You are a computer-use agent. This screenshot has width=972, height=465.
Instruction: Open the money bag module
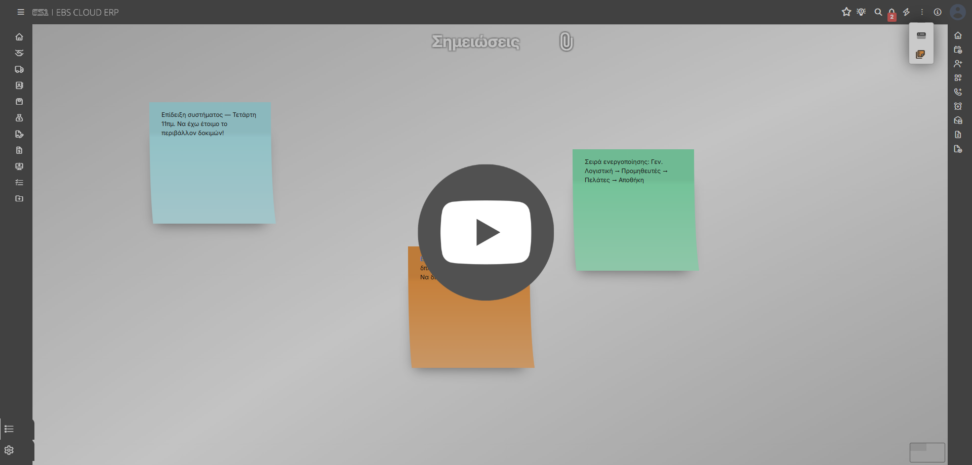pos(19,118)
